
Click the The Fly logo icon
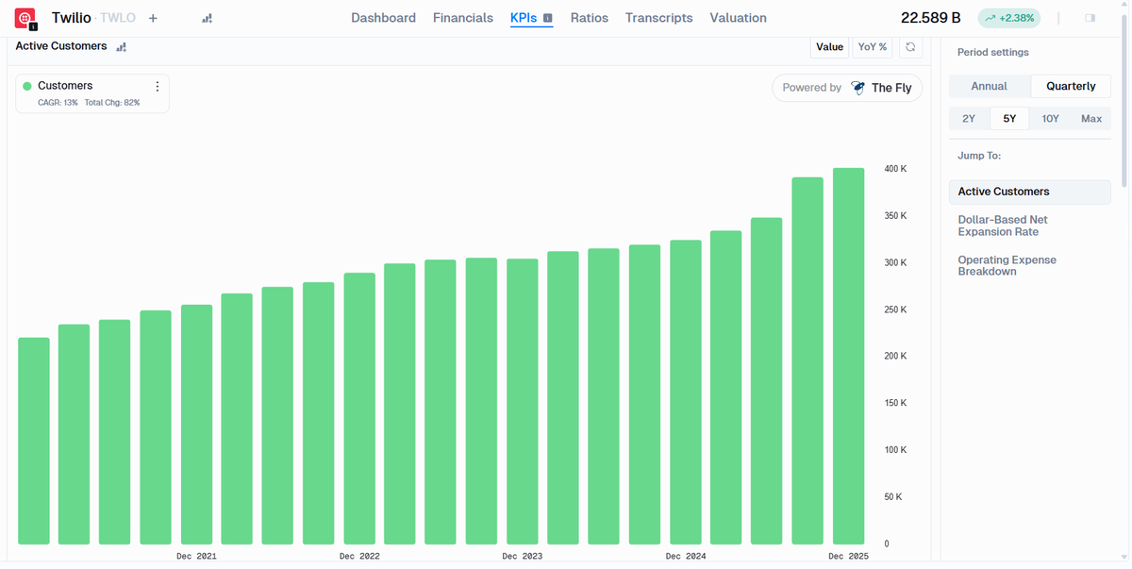coord(857,88)
